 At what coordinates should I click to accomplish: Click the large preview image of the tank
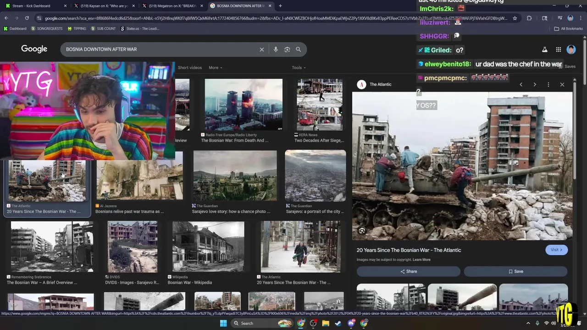(x=462, y=166)
